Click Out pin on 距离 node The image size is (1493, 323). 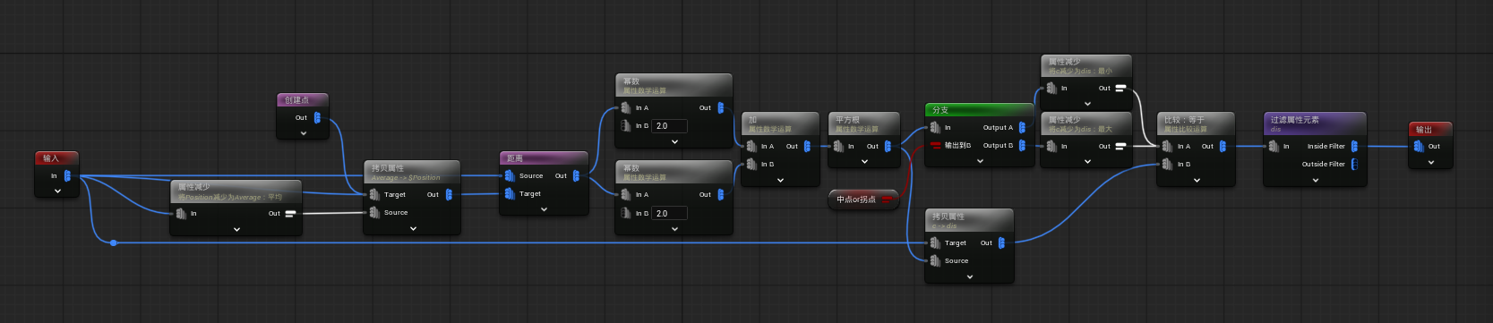576,175
